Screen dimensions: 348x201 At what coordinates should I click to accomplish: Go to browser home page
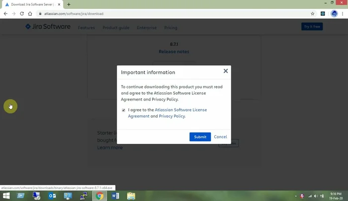(30, 13)
